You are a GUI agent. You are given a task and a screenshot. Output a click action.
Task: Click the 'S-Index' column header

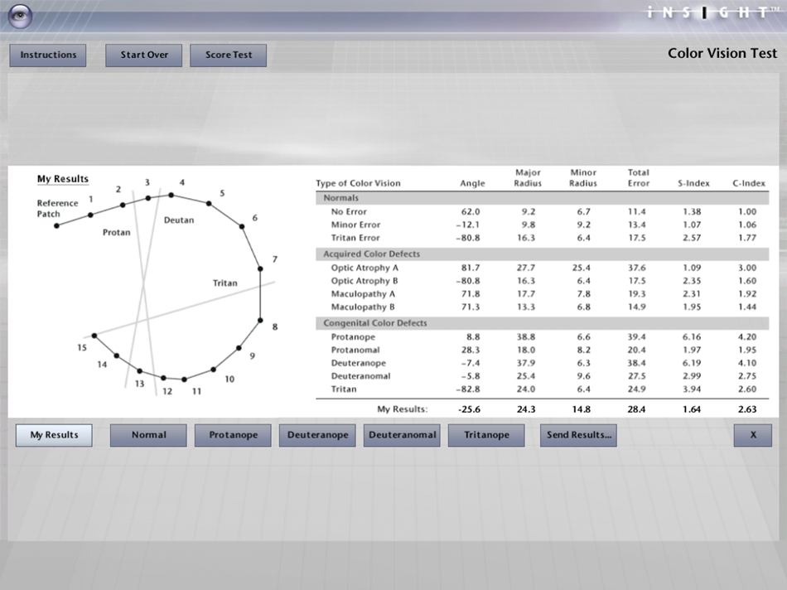click(x=693, y=183)
